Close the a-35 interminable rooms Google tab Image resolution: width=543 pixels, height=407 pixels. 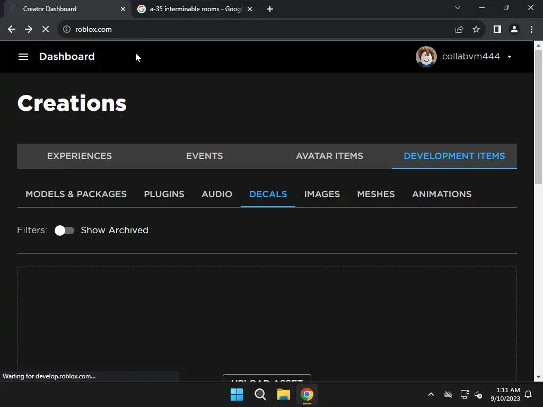(x=250, y=9)
